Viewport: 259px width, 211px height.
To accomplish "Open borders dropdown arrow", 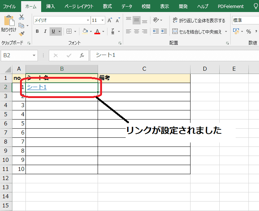I will point(75,31).
